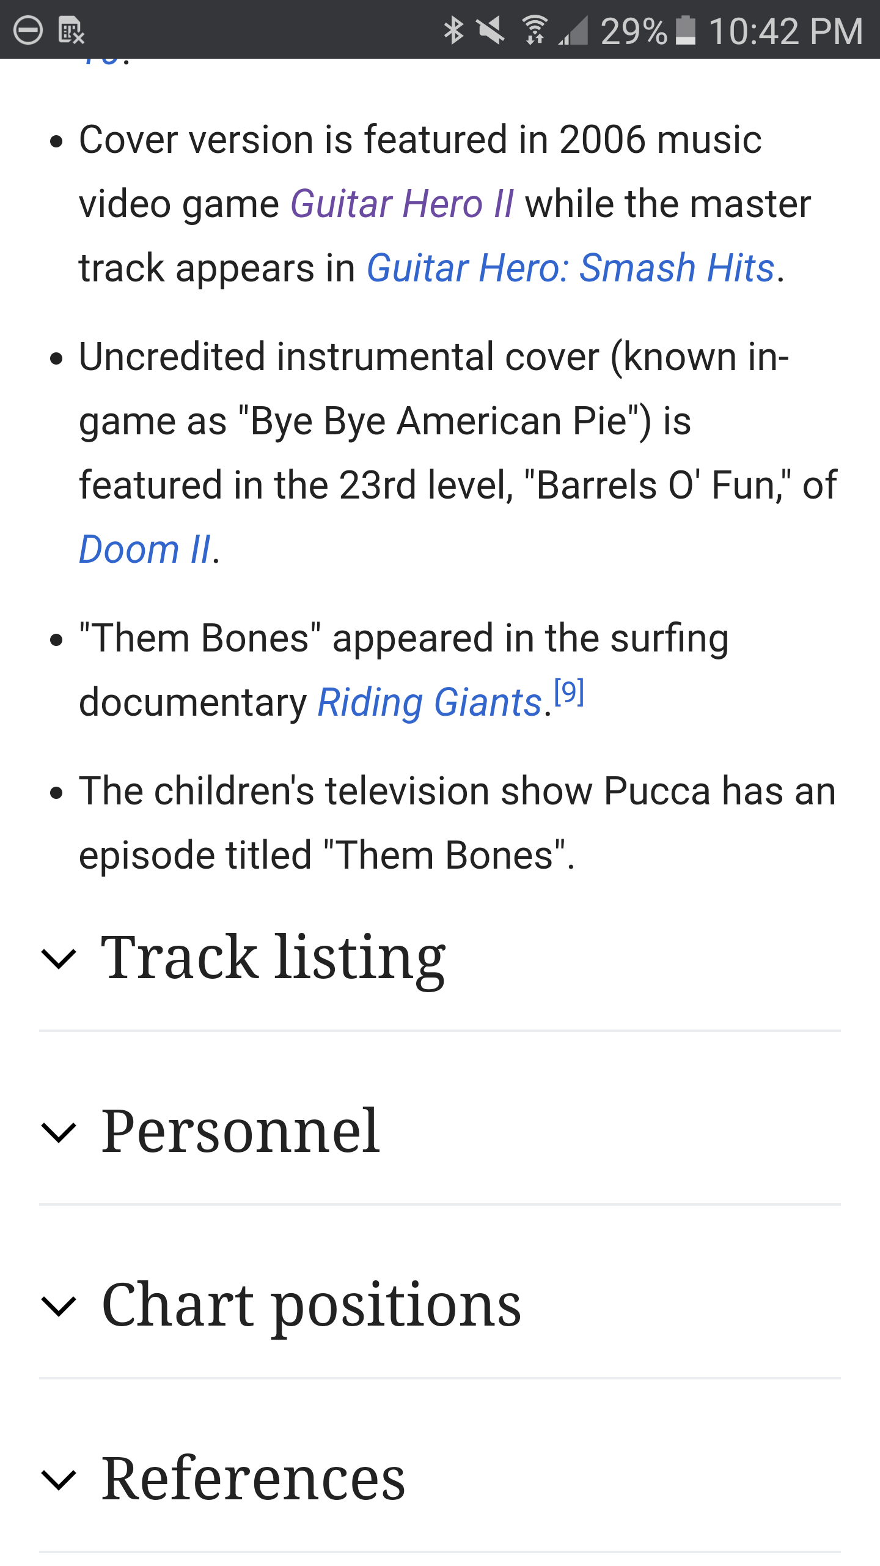
Task: Tap the Bluetooth status icon
Action: pyautogui.click(x=453, y=31)
